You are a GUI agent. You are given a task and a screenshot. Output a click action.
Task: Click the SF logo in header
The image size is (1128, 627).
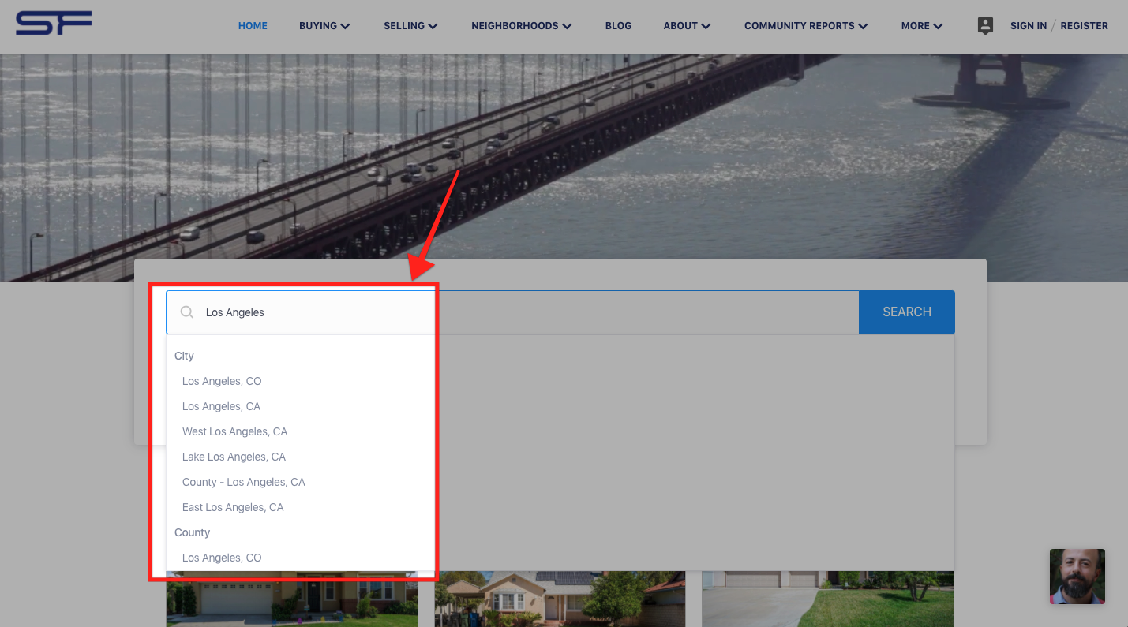coord(54,24)
